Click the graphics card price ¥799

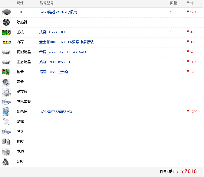[191, 72]
